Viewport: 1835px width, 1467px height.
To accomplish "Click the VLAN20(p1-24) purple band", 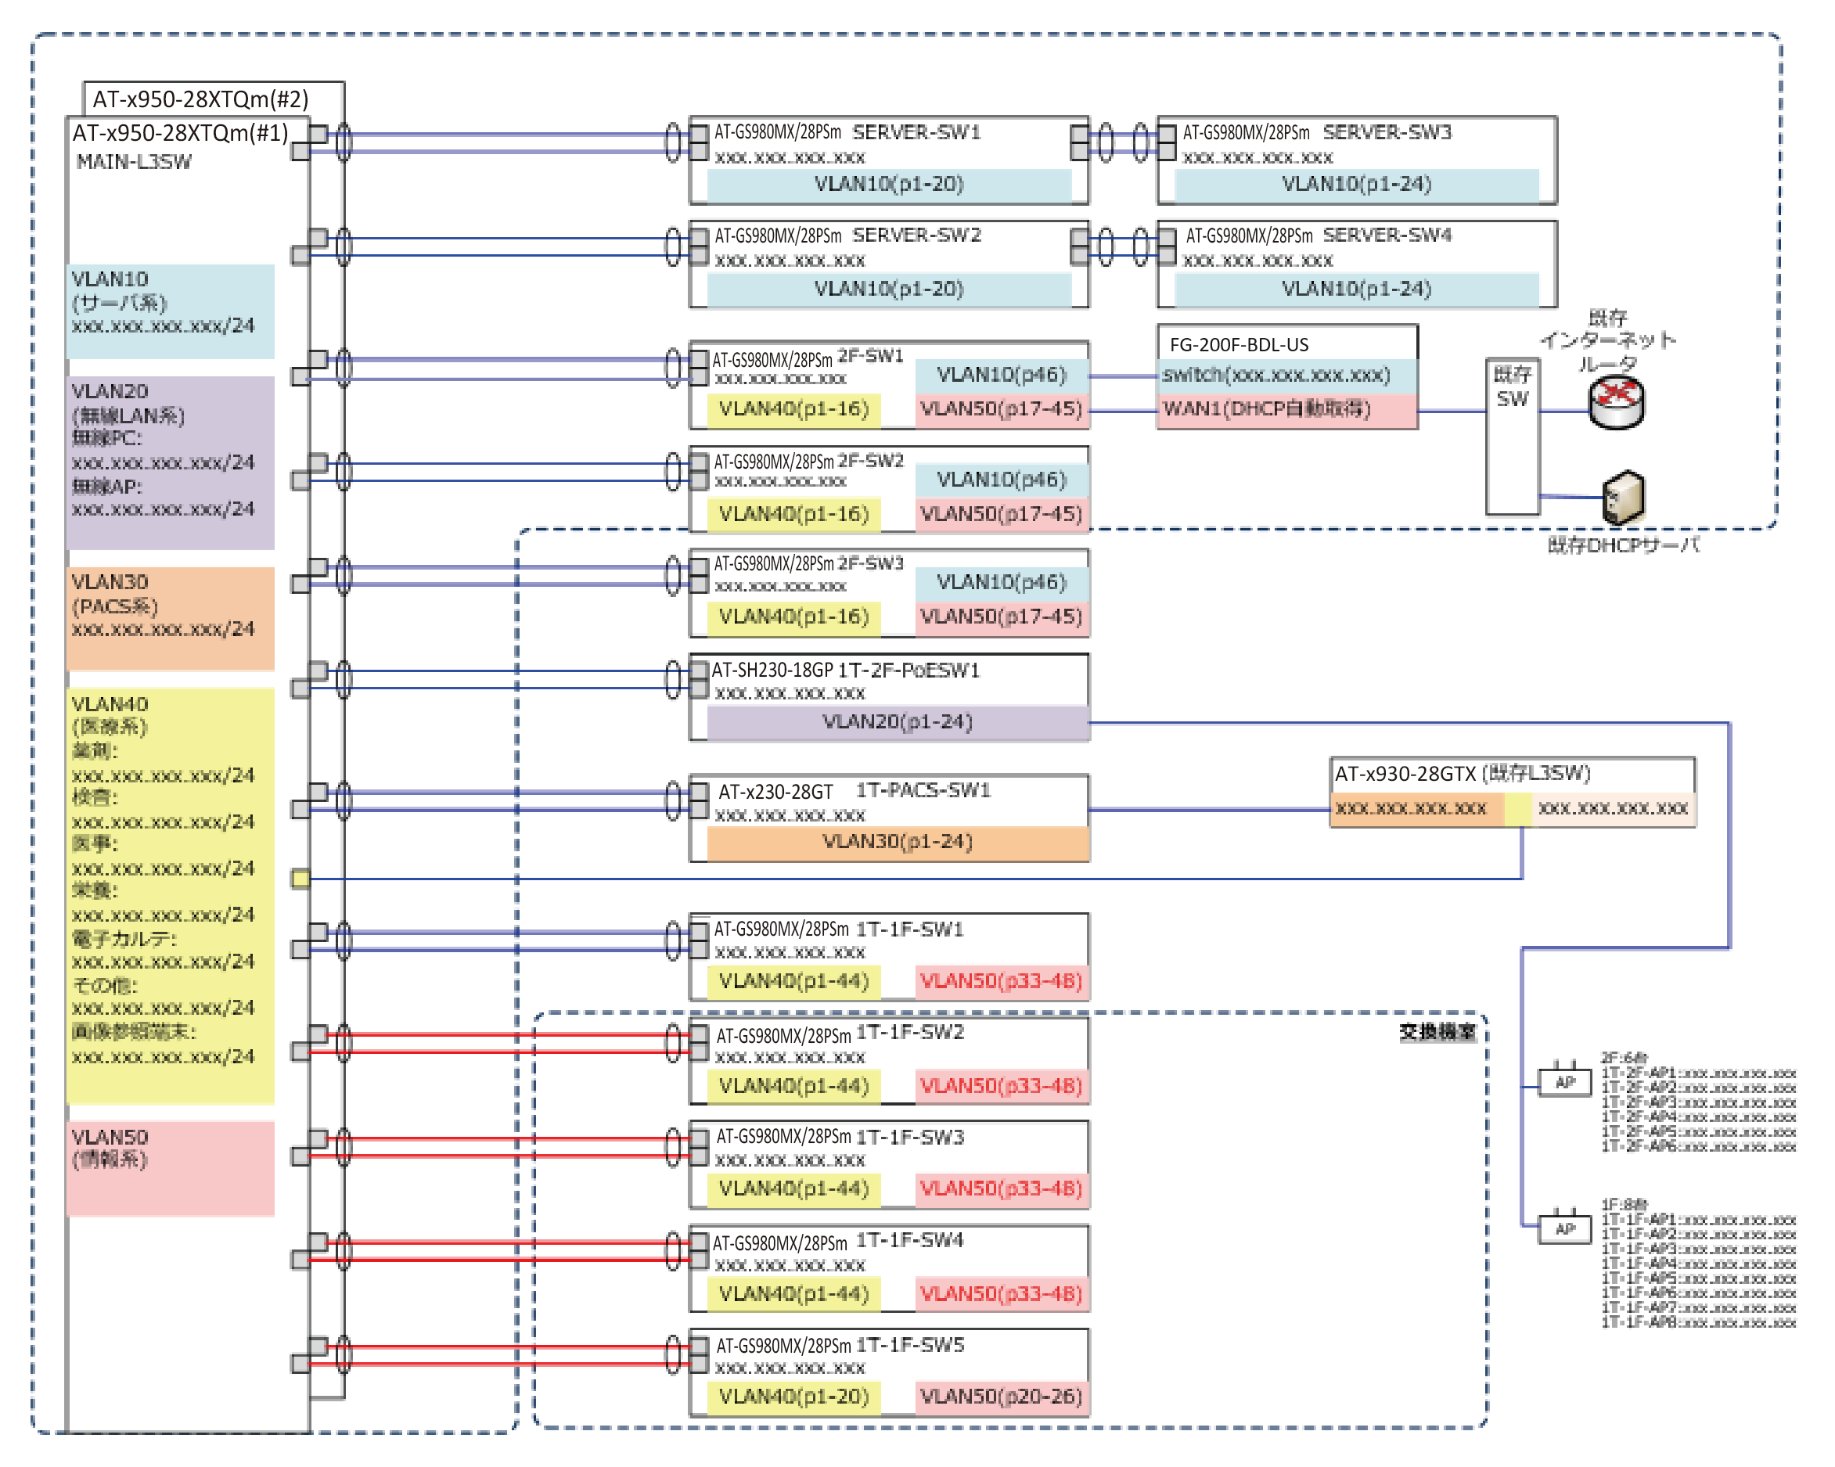I will [898, 722].
